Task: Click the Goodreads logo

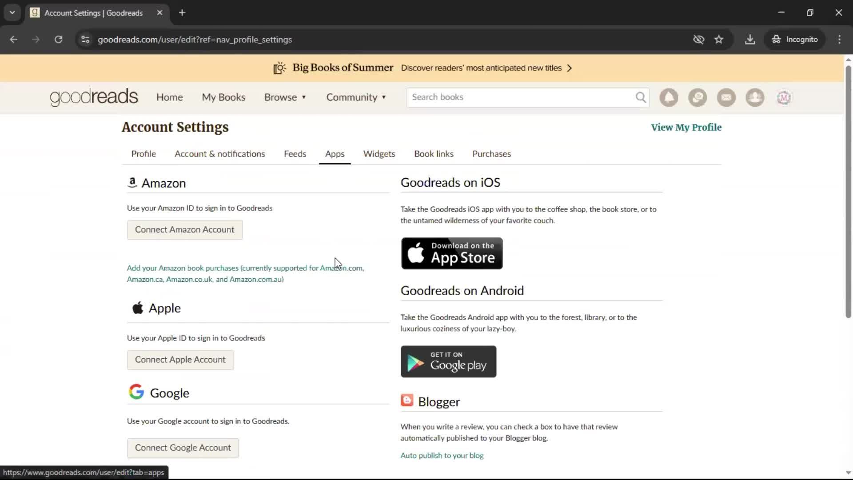Action: [94, 97]
